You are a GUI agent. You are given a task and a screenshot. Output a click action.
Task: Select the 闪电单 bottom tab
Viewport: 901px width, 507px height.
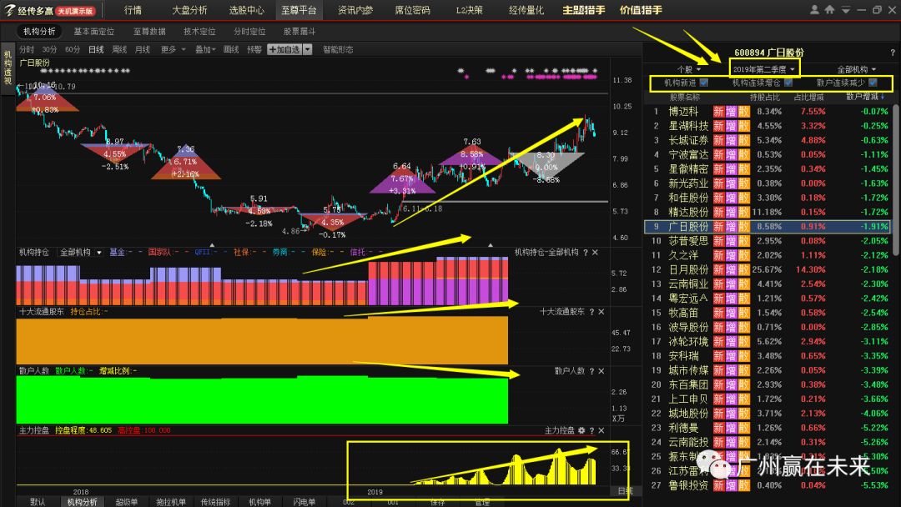[x=304, y=502]
